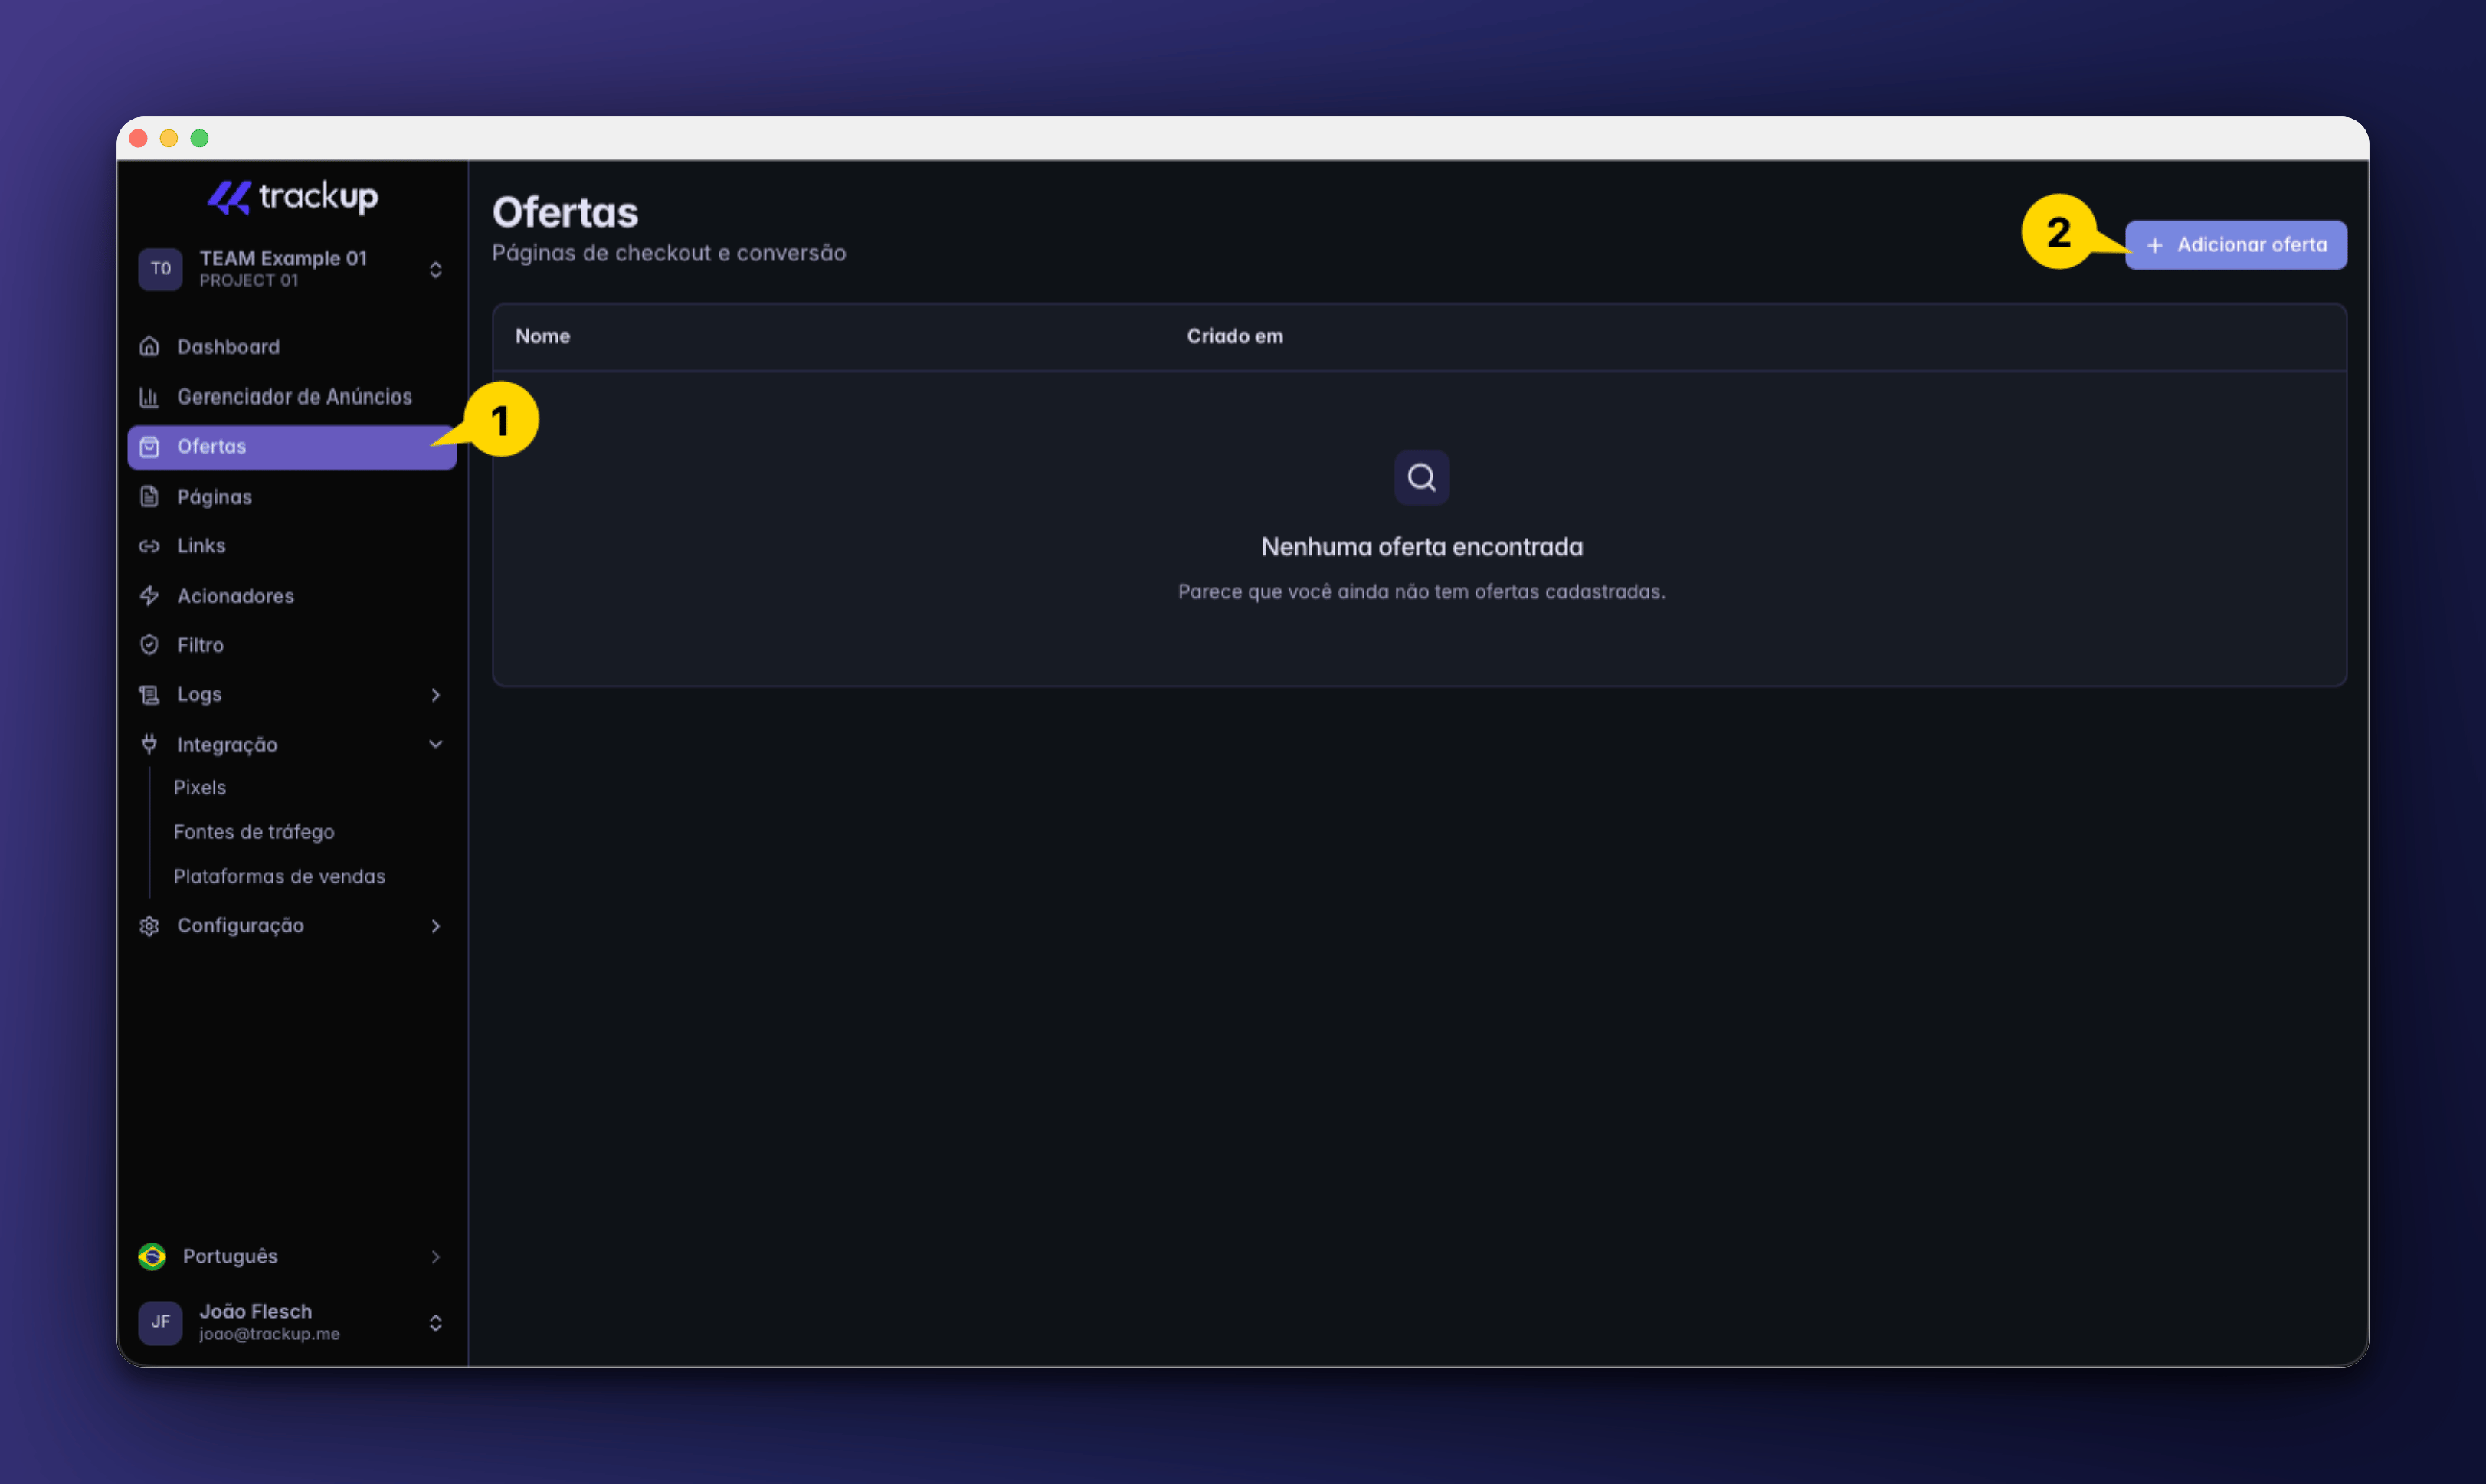The width and height of the screenshot is (2486, 1484).
Task: Open the Filtro section
Action: 292,645
